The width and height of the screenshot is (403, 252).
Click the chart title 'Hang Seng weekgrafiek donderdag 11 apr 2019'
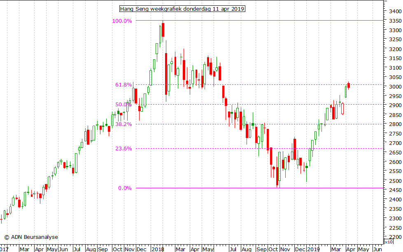[182, 9]
